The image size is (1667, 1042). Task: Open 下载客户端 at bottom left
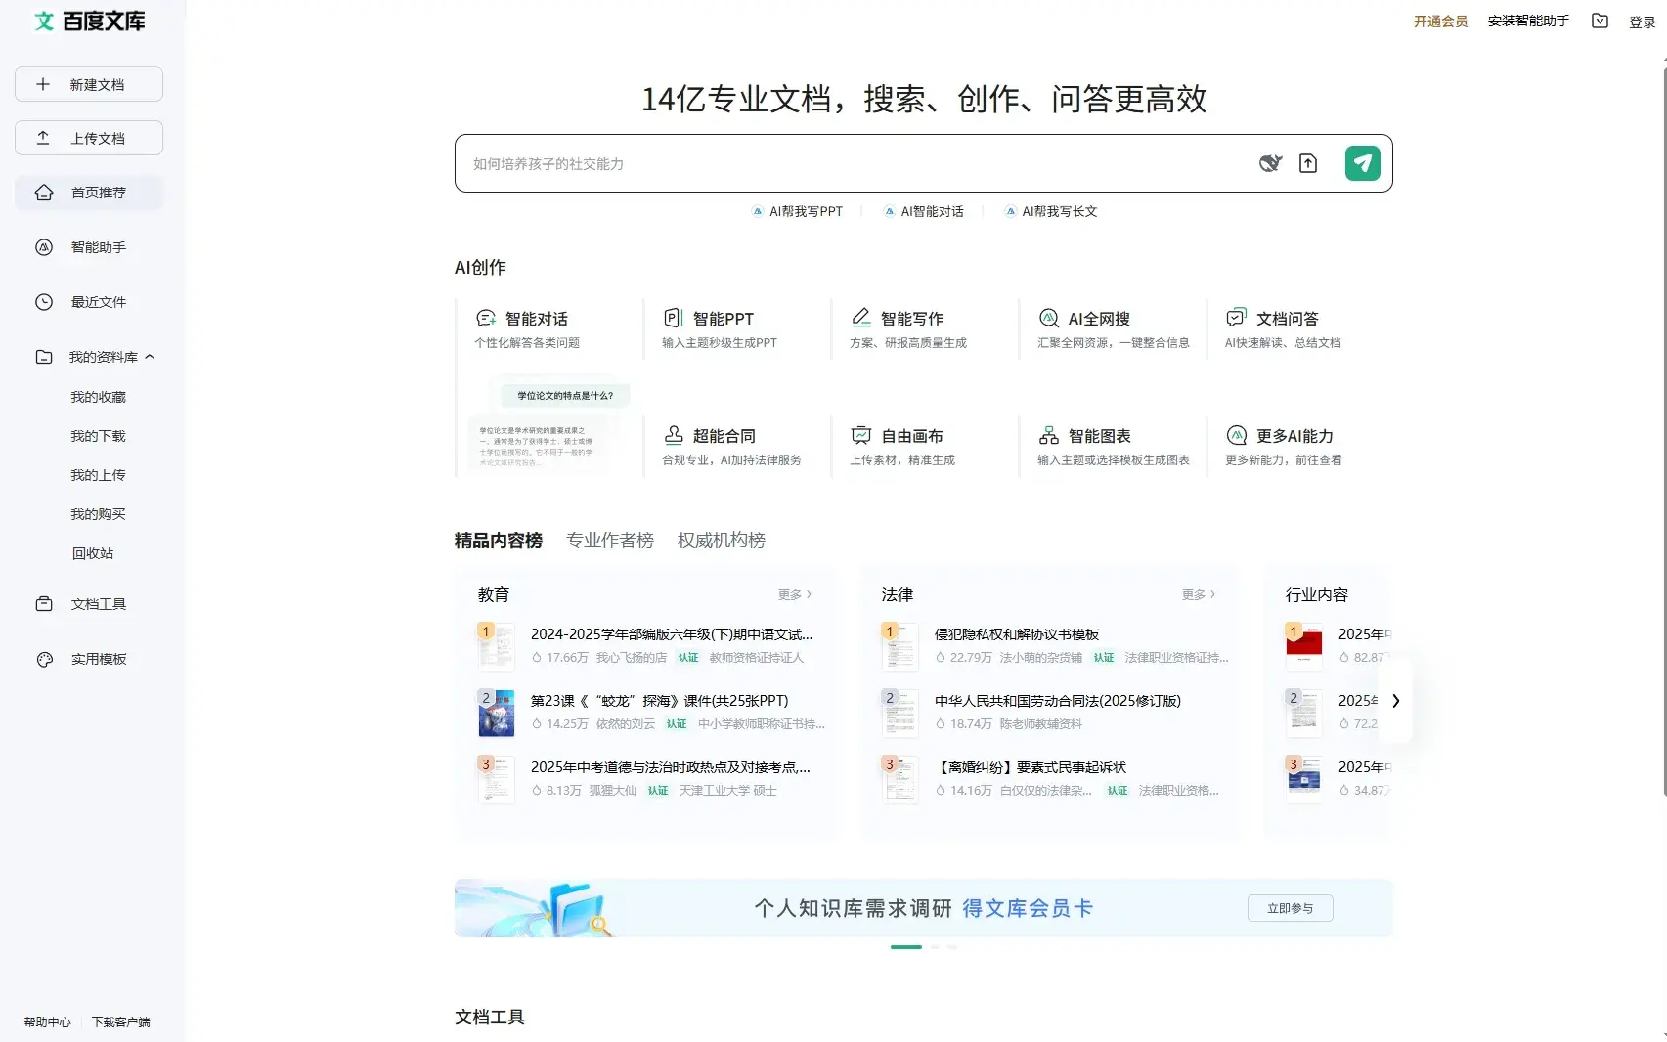coord(121,1022)
